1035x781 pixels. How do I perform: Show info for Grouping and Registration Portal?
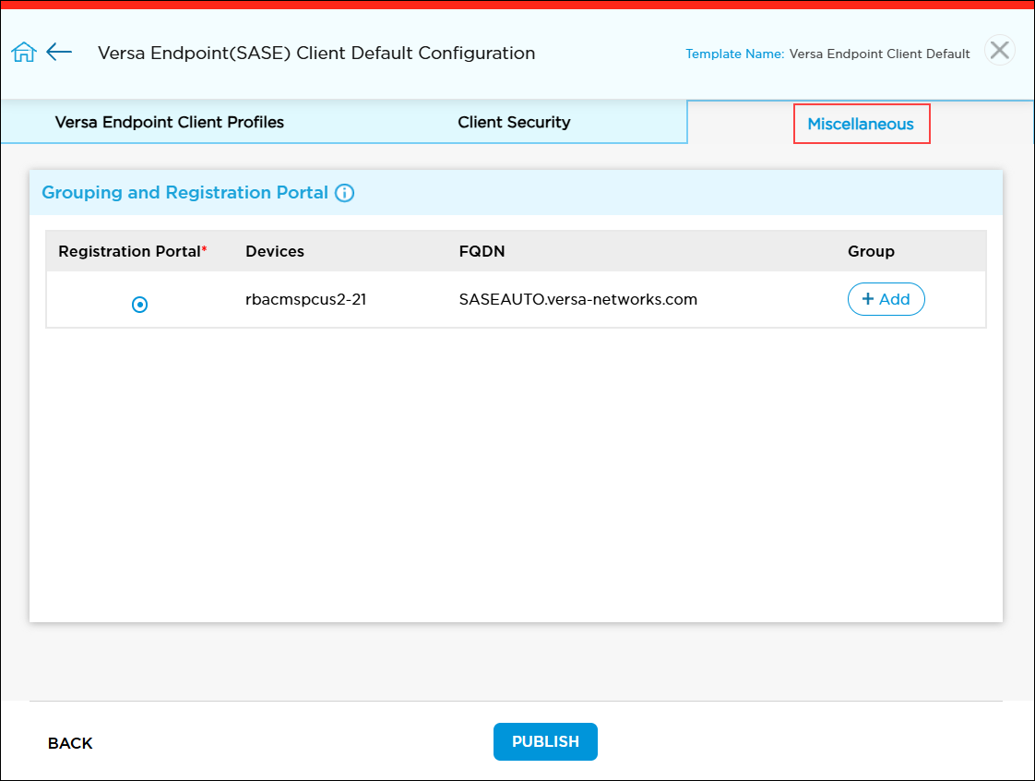click(x=344, y=193)
